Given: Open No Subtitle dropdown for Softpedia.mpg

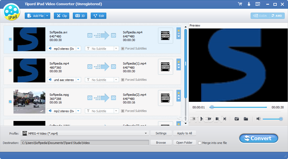Looking at the screenshot, I should tap(116, 111).
